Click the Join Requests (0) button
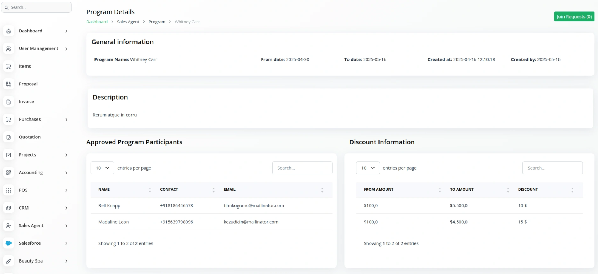Image resolution: width=598 pixels, height=274 pixels. pyautogui.click(x=574, y=17)
